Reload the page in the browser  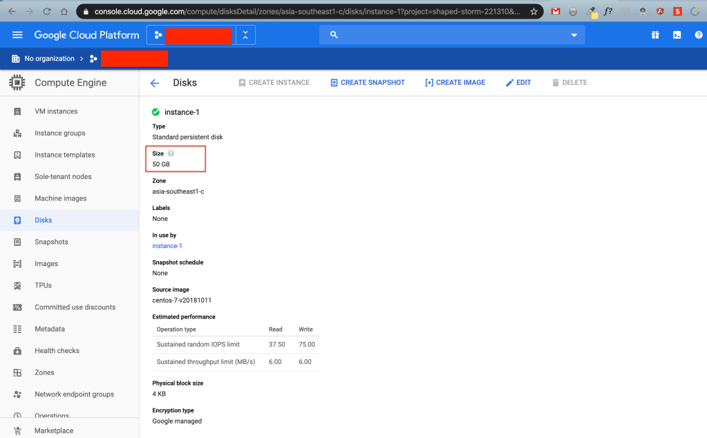[47, 12]
